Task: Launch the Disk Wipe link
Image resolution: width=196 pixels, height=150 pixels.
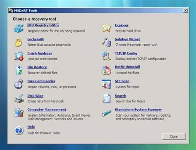Action: click(x=35, y=96)
